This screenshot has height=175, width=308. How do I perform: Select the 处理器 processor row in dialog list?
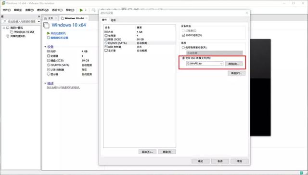pyautogui.click(x=140, y=35)
